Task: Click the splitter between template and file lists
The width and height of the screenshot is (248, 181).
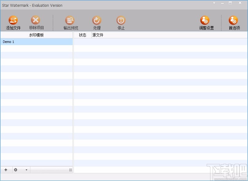Action: tap(73, 102)
